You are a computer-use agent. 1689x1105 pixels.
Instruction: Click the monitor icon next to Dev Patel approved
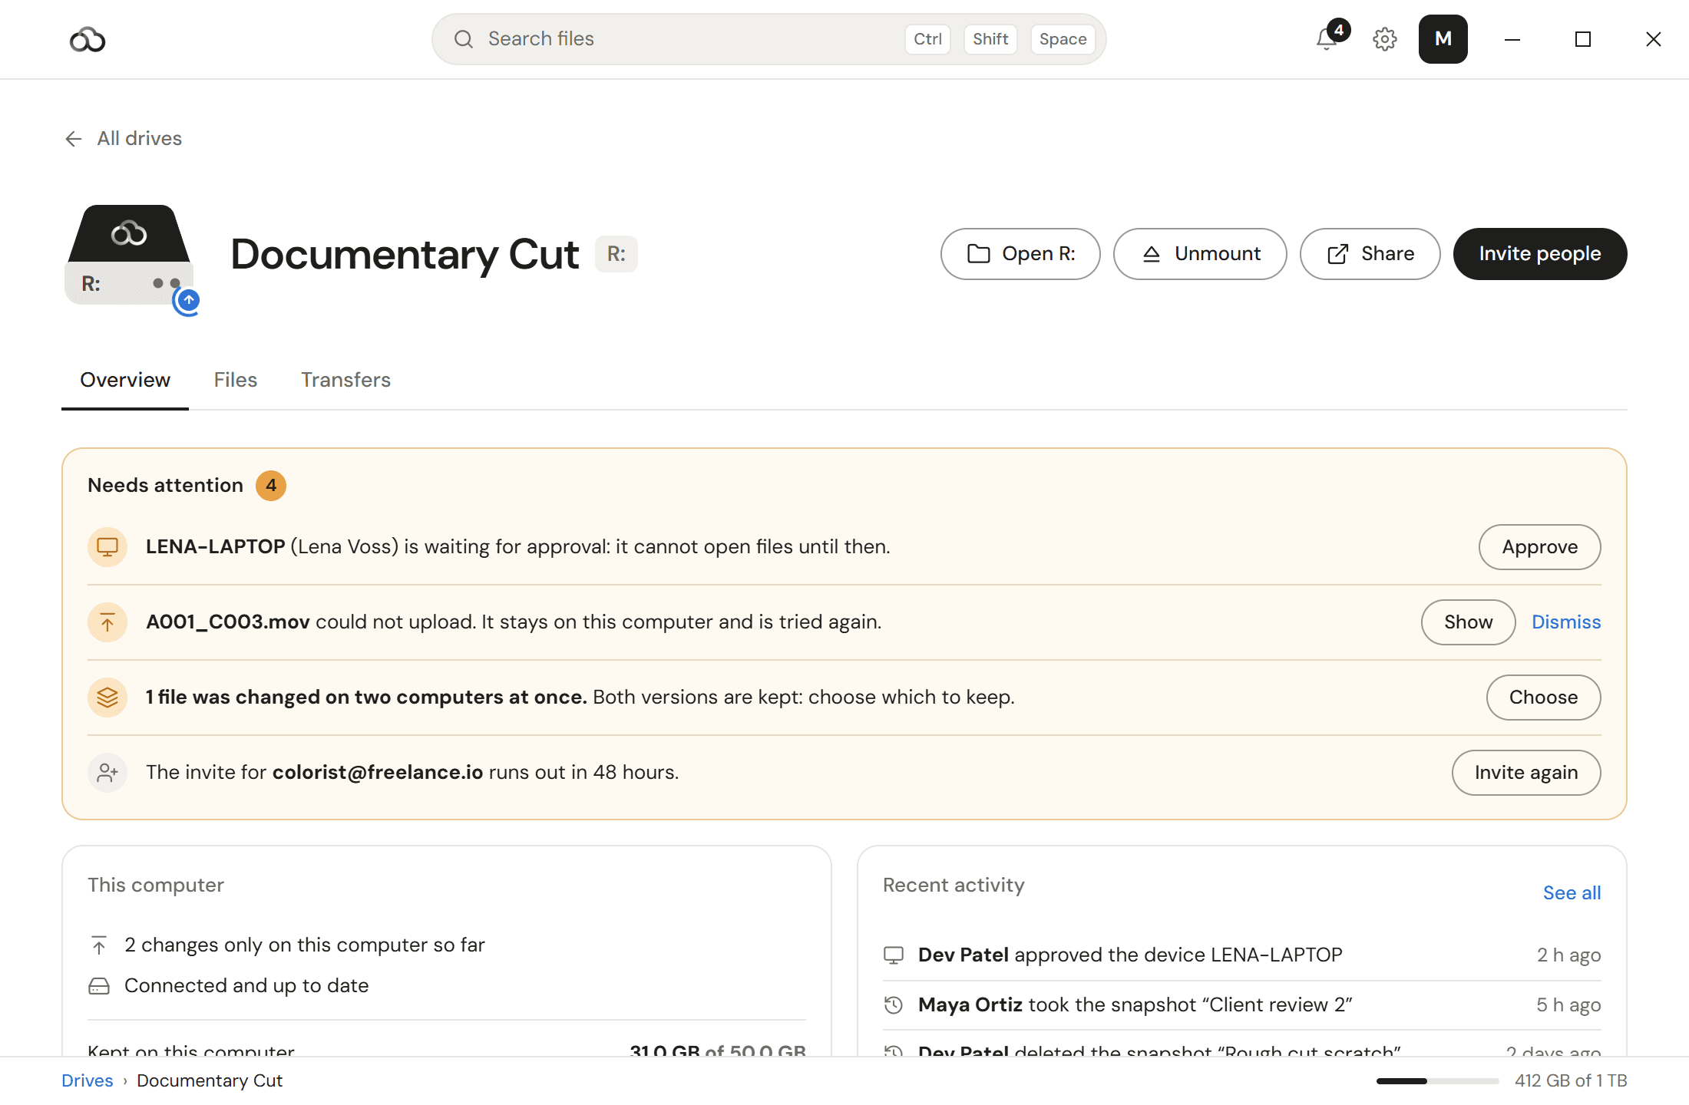coord(894,955)
